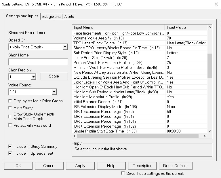Screen dimensions: 221x178
Task: Toggle the Hide Study checkbox
Action: coord(10,108)
